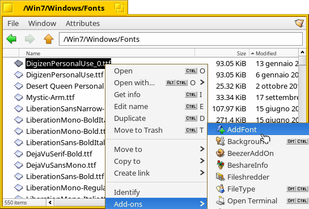The height and width of the screenshot is (209, 309).
Task: Click the Fileshredder icon
Action: [221, 177]
